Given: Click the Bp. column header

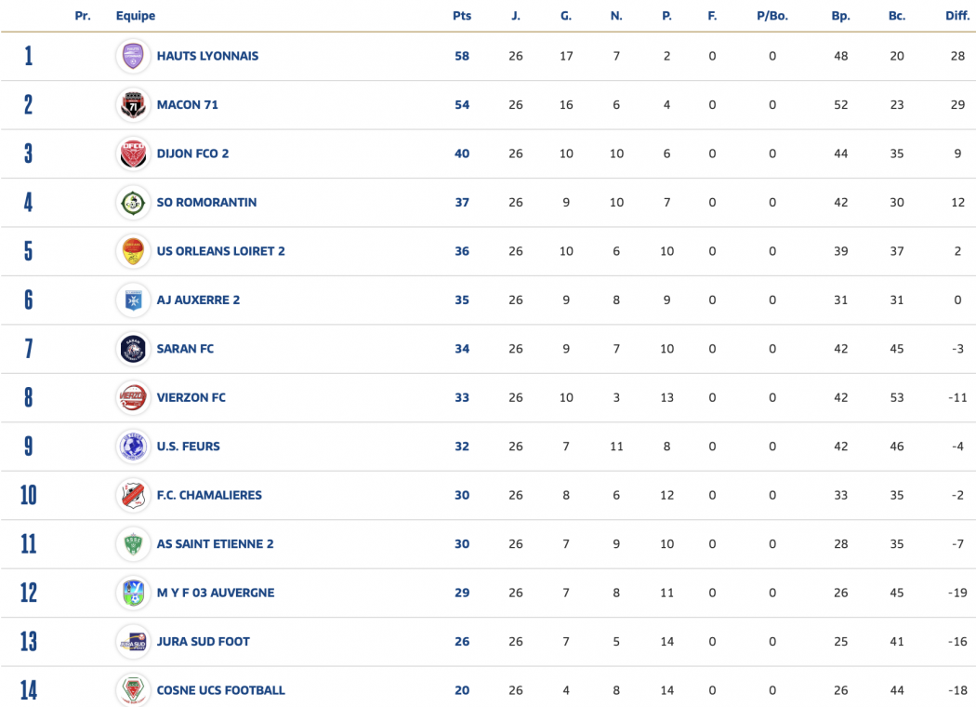Looking at the screenshot, I should (x=841, y=16).
